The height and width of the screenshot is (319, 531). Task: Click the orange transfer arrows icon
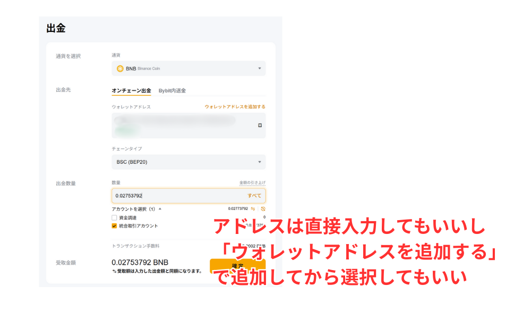(253, 209)
